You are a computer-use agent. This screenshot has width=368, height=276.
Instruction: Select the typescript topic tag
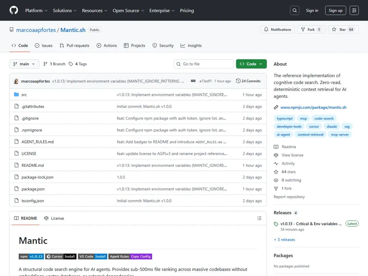[285, 118]
